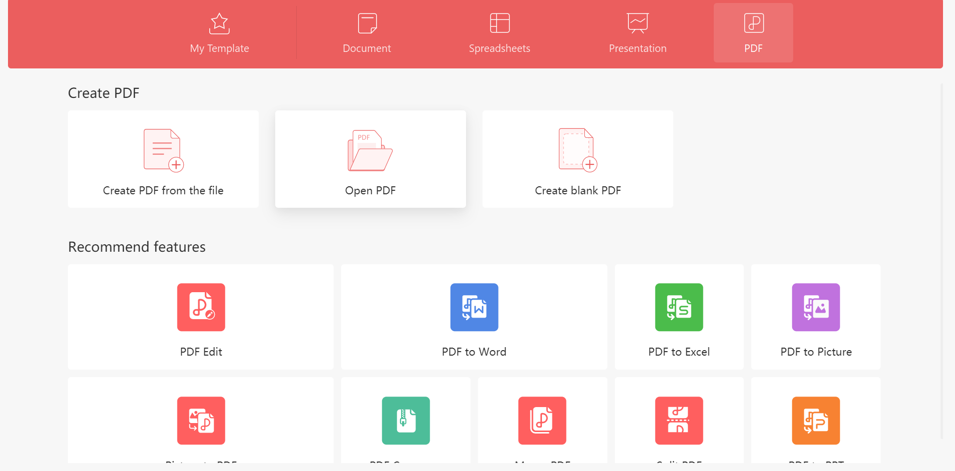Select the Presentation tab
The width and height of the screenshot is (955, 471).
tap(637, 32)
